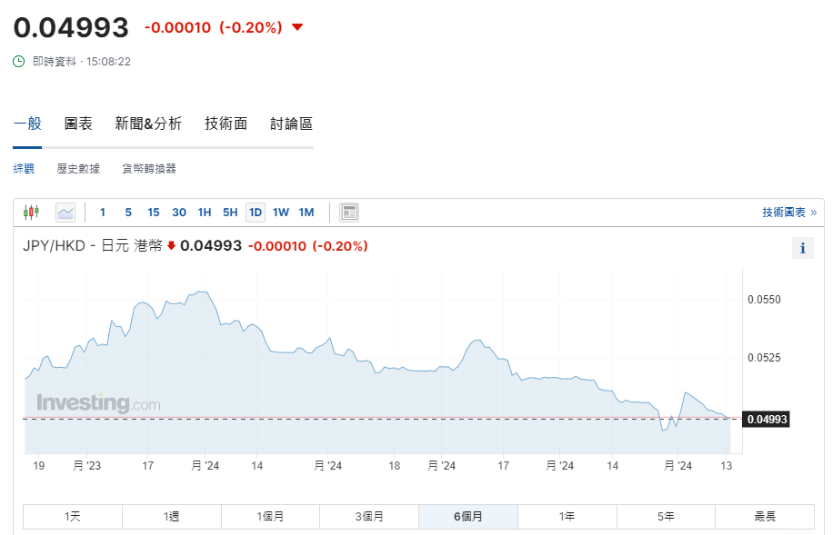Set chart interval to 1W
Image resolution: width=833 pixels, height=535 pixels.
pyautogui.click(x=281, y=213)
